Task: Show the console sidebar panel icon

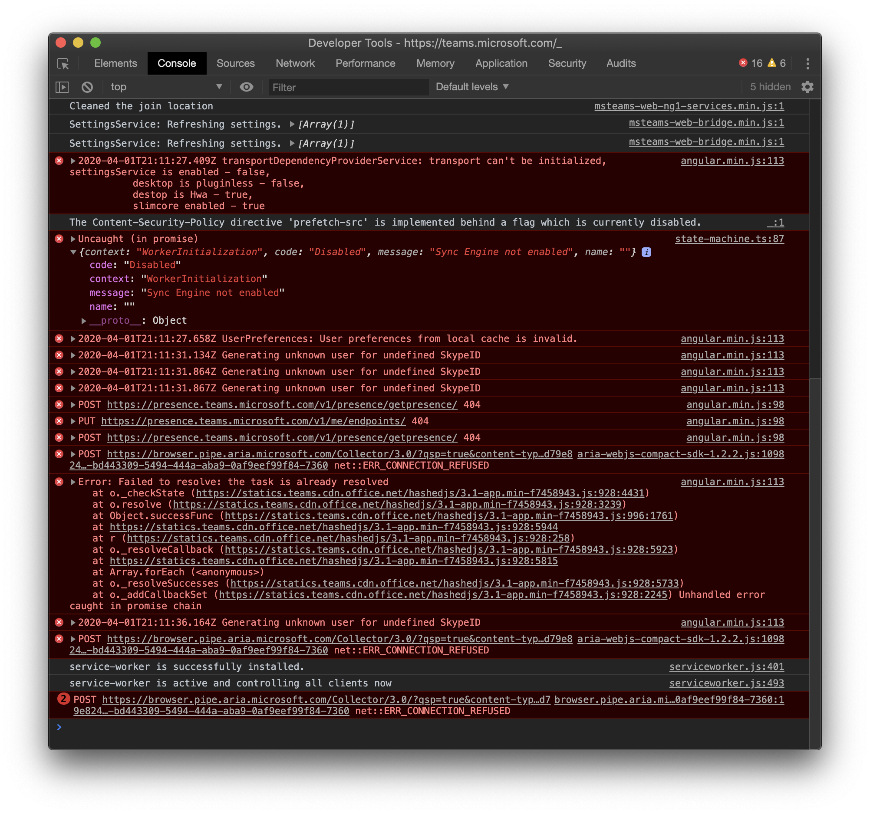Action: click(63, 87)
